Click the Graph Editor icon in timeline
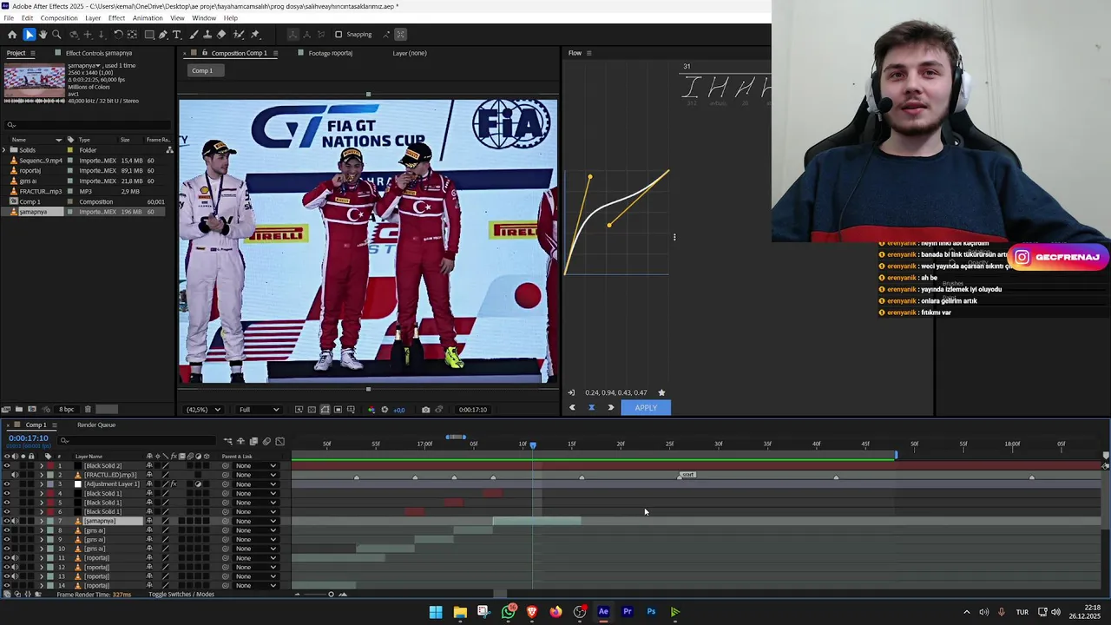The width and height of the screenshot is (1111, 625). pyautogui.click(x=280, y=441)
